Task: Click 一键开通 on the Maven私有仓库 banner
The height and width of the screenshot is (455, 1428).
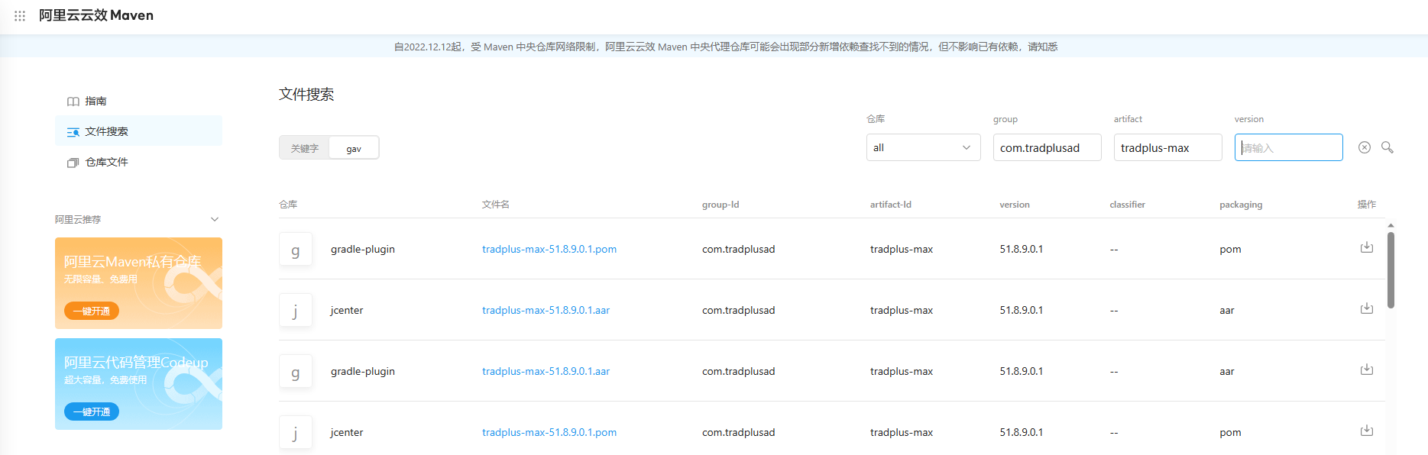Action: pyautogui.click(x=92, y=311)
